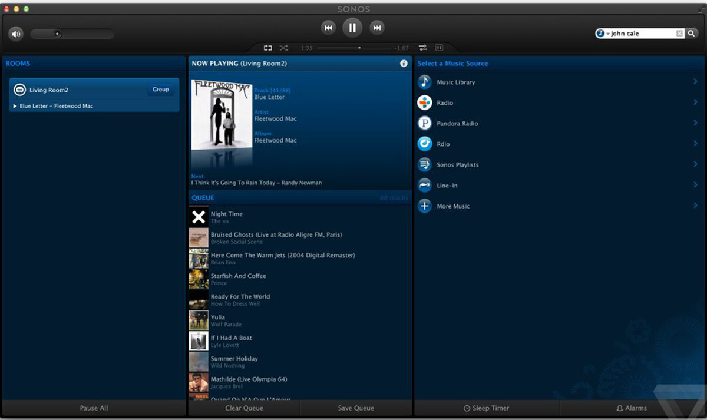707x420 pixels.
Task: Select Yulia by Wolf Parade
Action: tap(299, 320)
